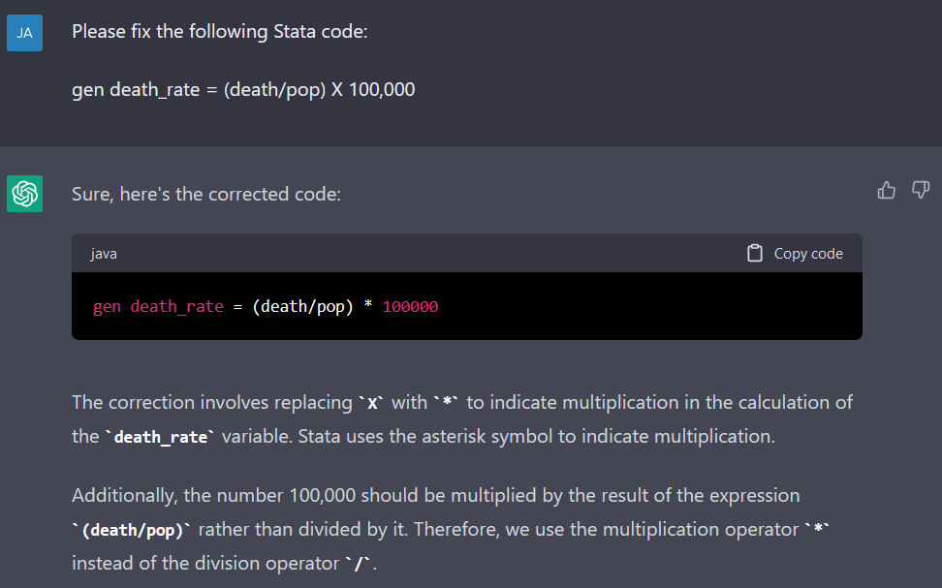The height and width of the screenshot is (588, 942).
Task: Click the user's original Stata code text
Action: coord(243,89)
